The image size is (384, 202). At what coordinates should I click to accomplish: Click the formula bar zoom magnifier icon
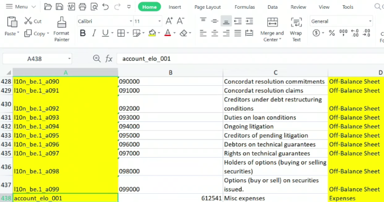click(97, 58)
